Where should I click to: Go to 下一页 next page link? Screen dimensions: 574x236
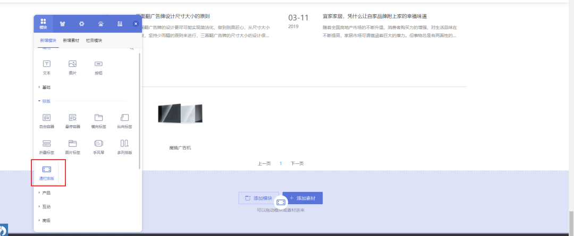(x=297, y=163)
